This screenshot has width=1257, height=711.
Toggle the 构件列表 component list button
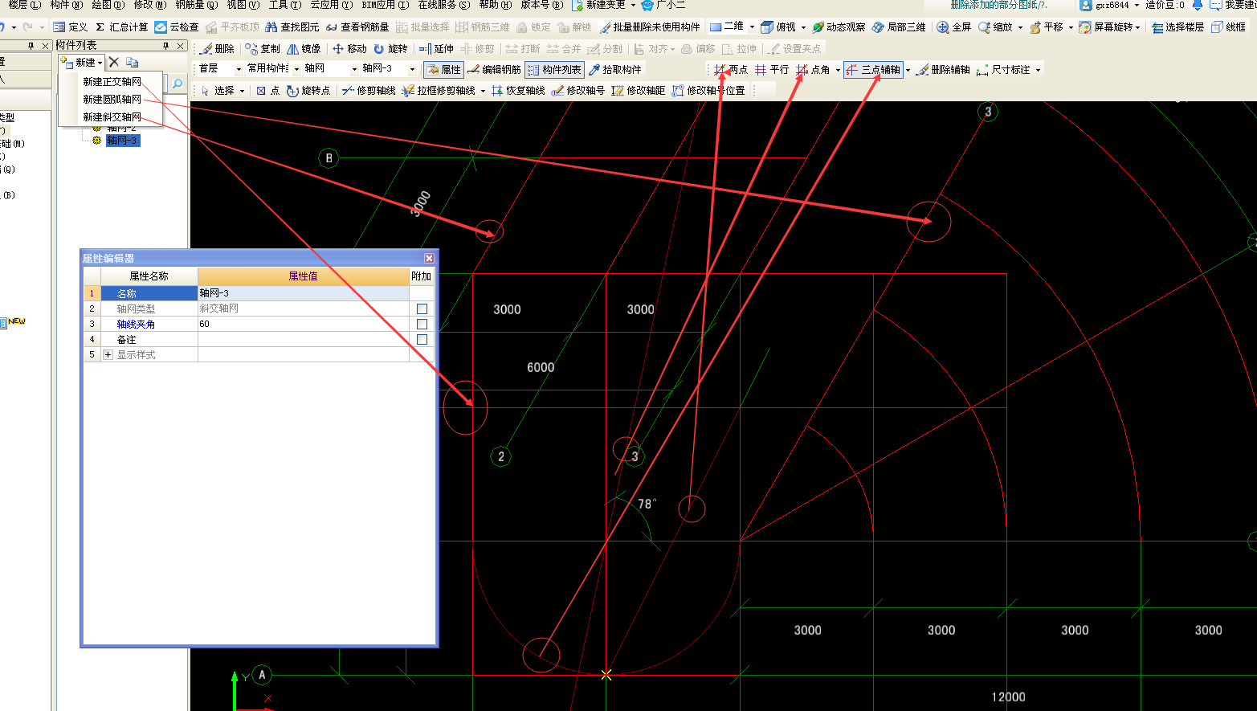coord(554,70)
